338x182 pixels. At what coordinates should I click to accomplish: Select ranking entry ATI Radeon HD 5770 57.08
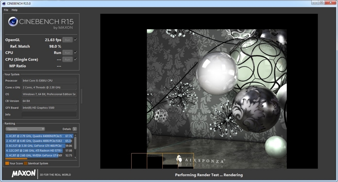39,150
